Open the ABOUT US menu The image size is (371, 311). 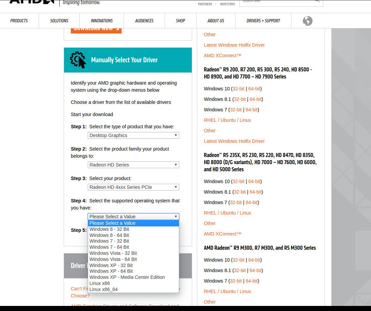(x=215, y=21)
